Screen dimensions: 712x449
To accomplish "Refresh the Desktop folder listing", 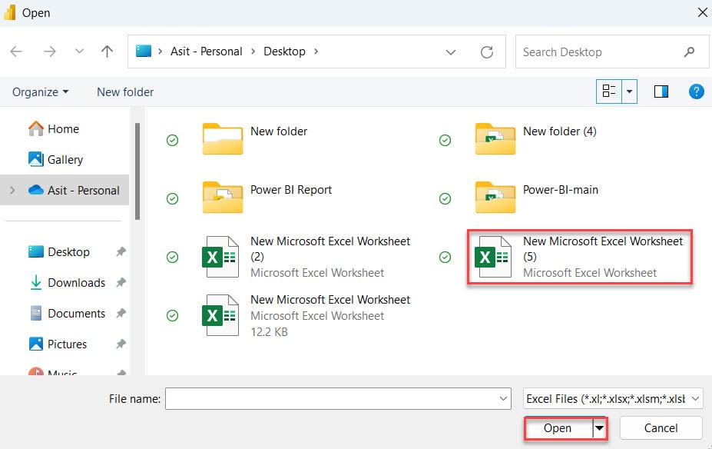I will 487,52.
